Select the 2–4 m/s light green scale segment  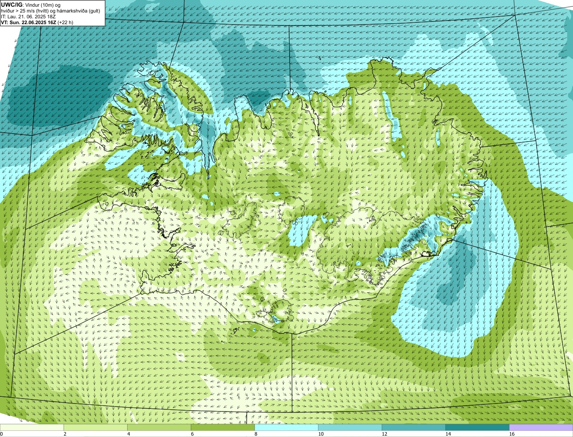click(x=96, y=428)
